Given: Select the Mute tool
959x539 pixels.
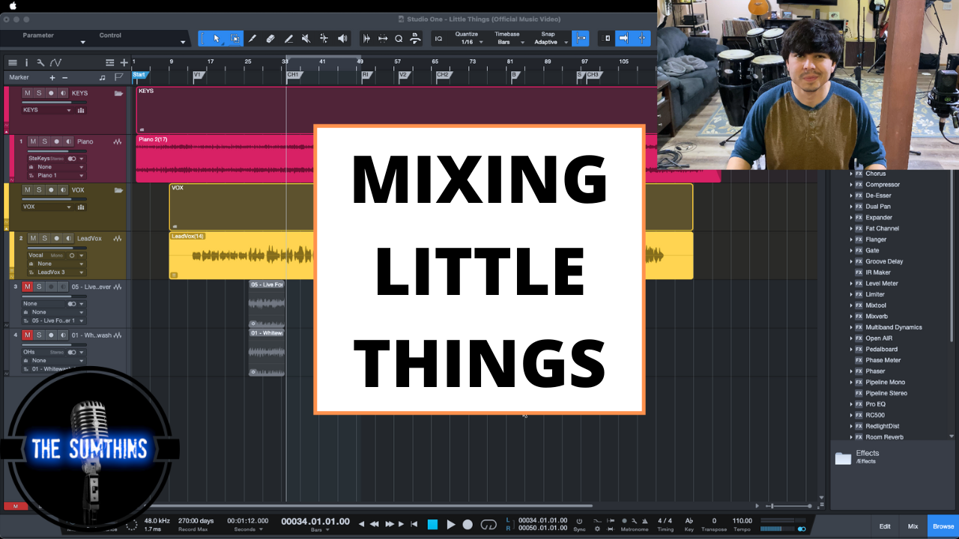Looking at the screenshot, I should coord(306,38).
